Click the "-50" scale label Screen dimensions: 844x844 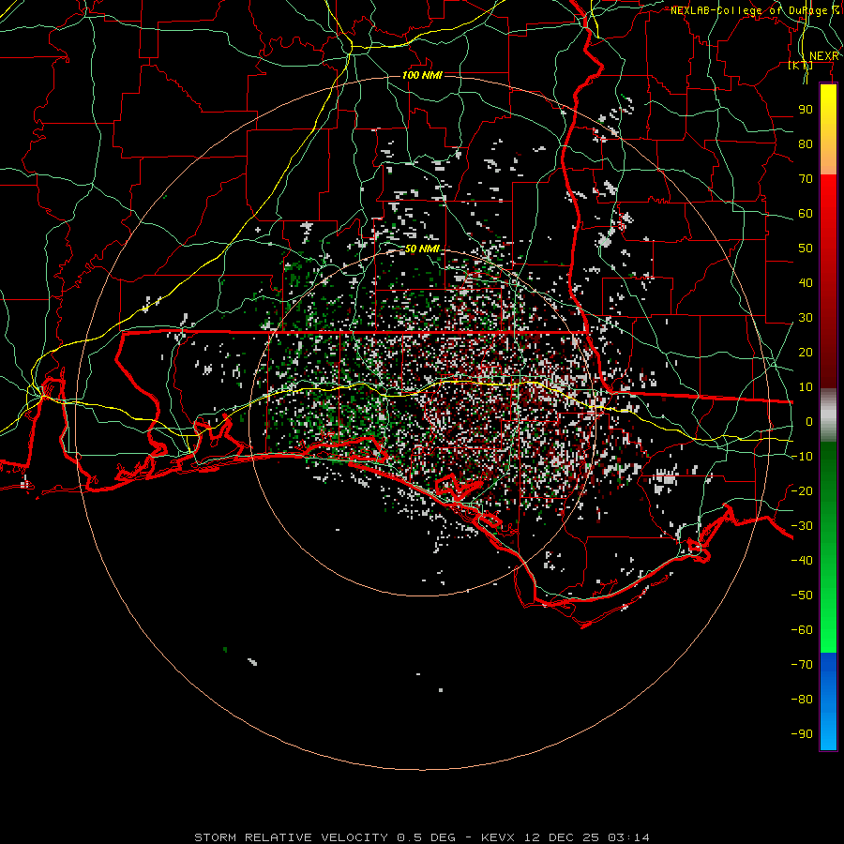(x=802, y=595)
